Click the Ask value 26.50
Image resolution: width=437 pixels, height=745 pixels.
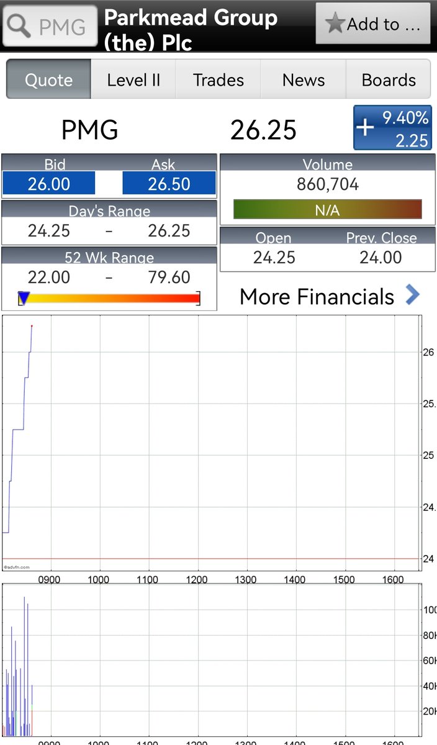[x=169, y=184]
